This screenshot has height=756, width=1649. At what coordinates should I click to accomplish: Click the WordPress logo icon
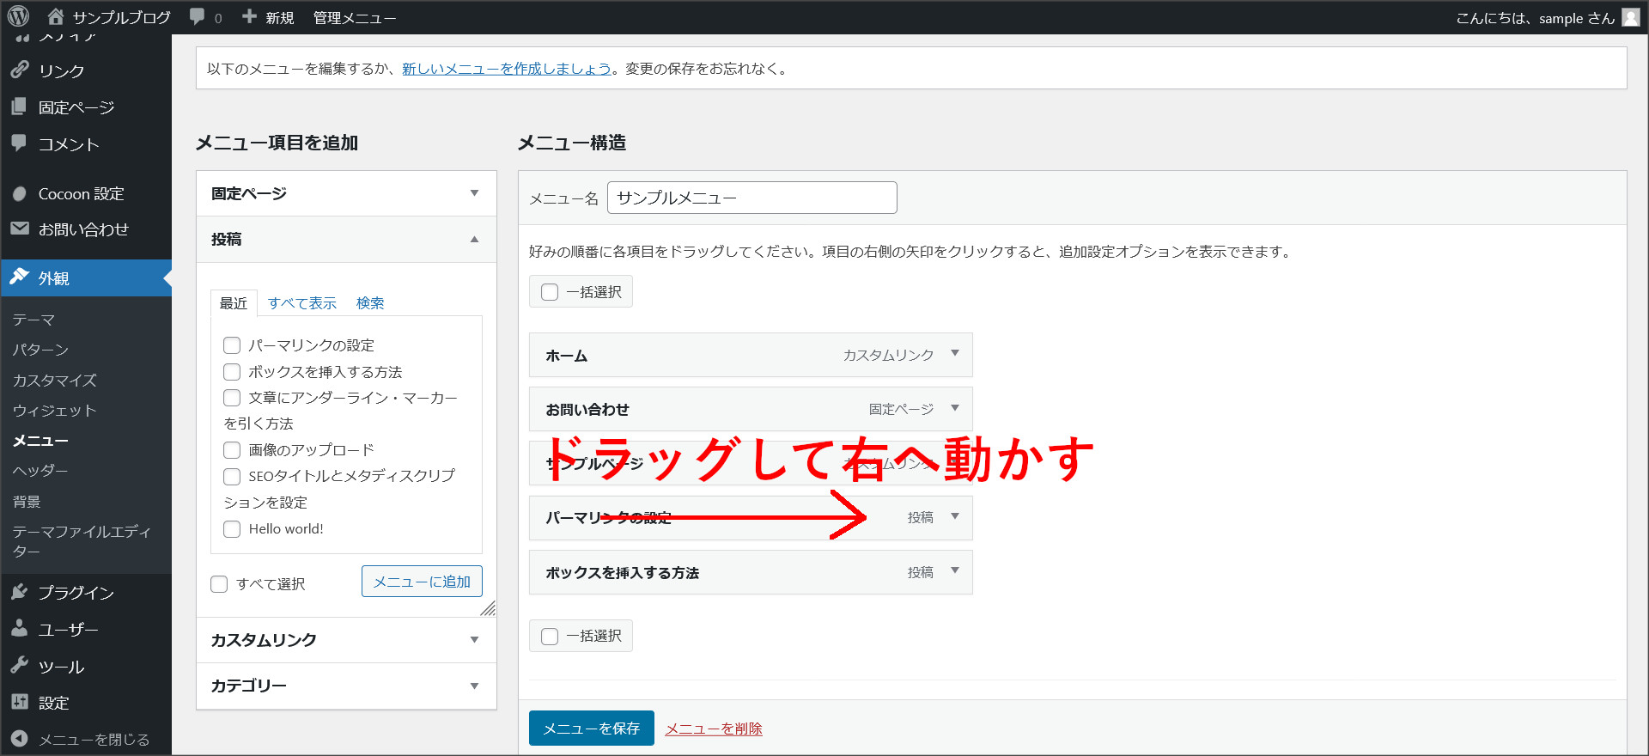point(18,16)
